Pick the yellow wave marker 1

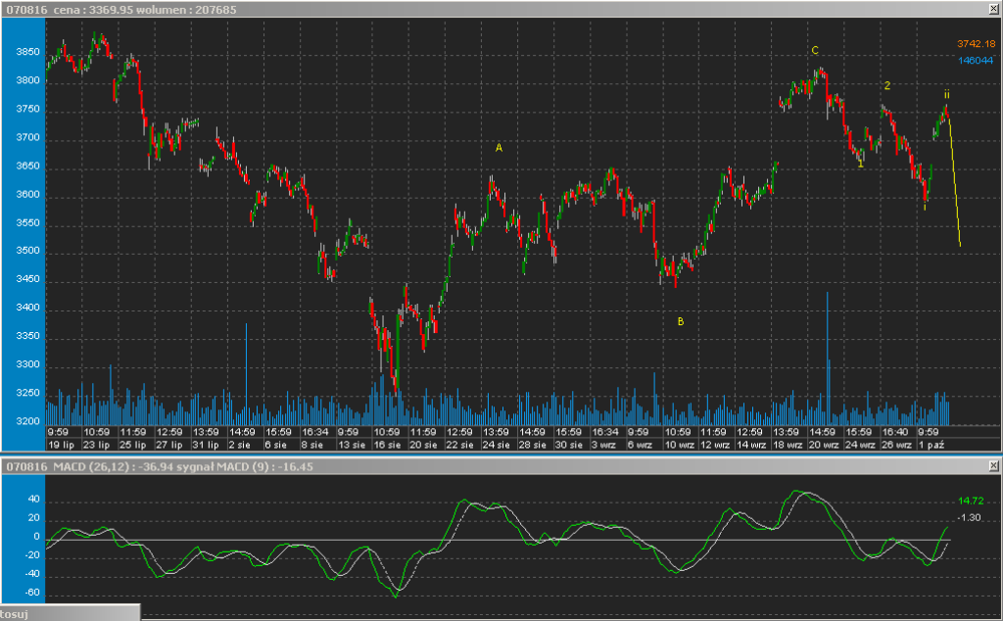click(860, 164)
